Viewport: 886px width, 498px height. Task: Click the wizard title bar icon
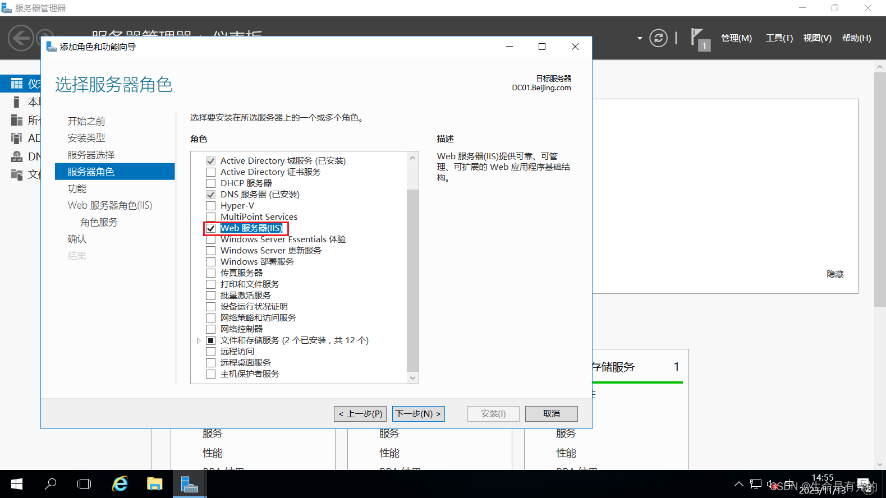tap(51, 47)
